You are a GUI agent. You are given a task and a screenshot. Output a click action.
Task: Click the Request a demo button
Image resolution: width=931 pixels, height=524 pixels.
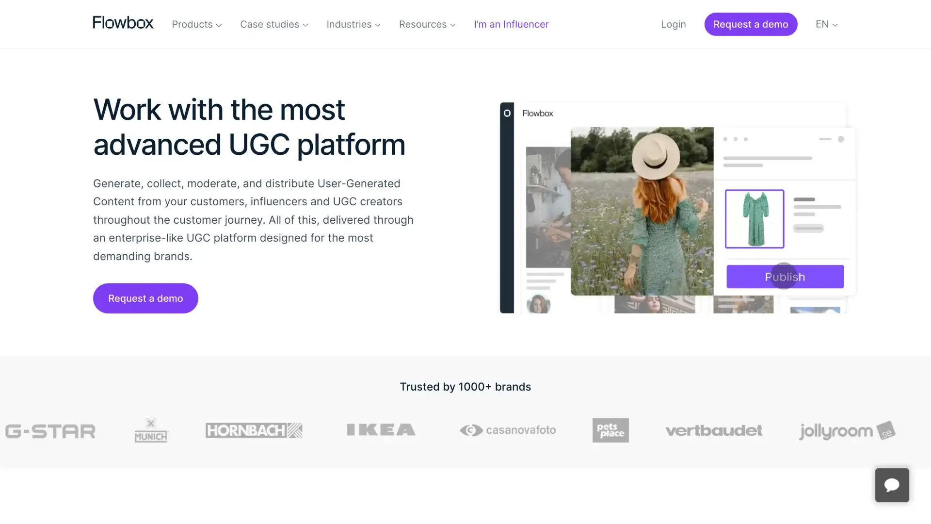[751, 24]
